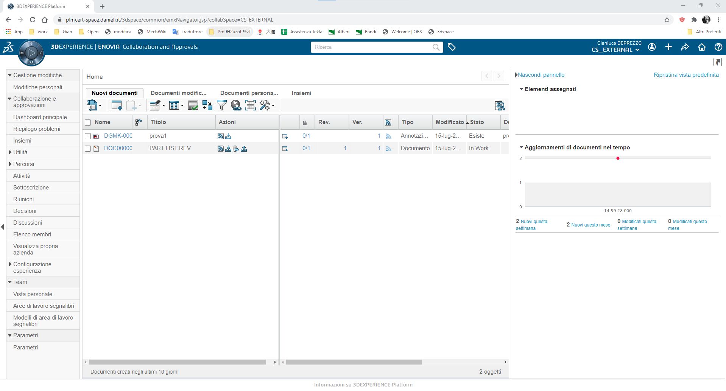Click the globe with link icon
Image resolution: width=726 pixels, height=391 pixels.
(236, 105)
